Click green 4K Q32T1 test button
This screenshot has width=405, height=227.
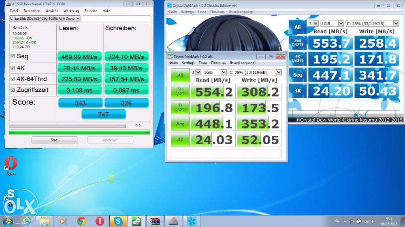click(180, 107)
